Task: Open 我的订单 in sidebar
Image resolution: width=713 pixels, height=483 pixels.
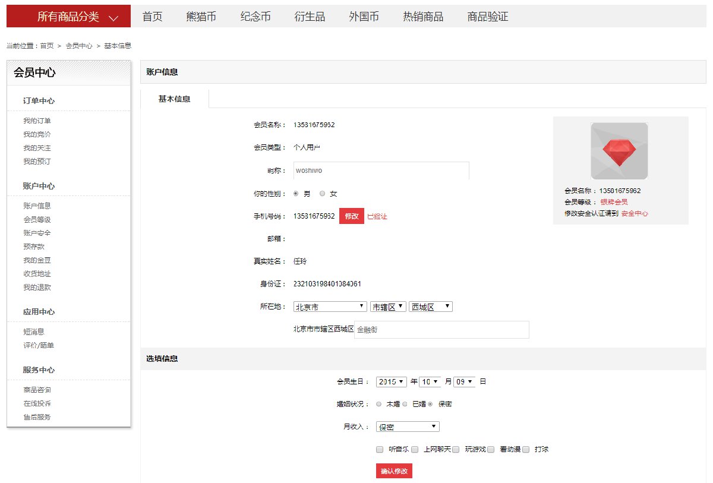Action: (37, 121)
